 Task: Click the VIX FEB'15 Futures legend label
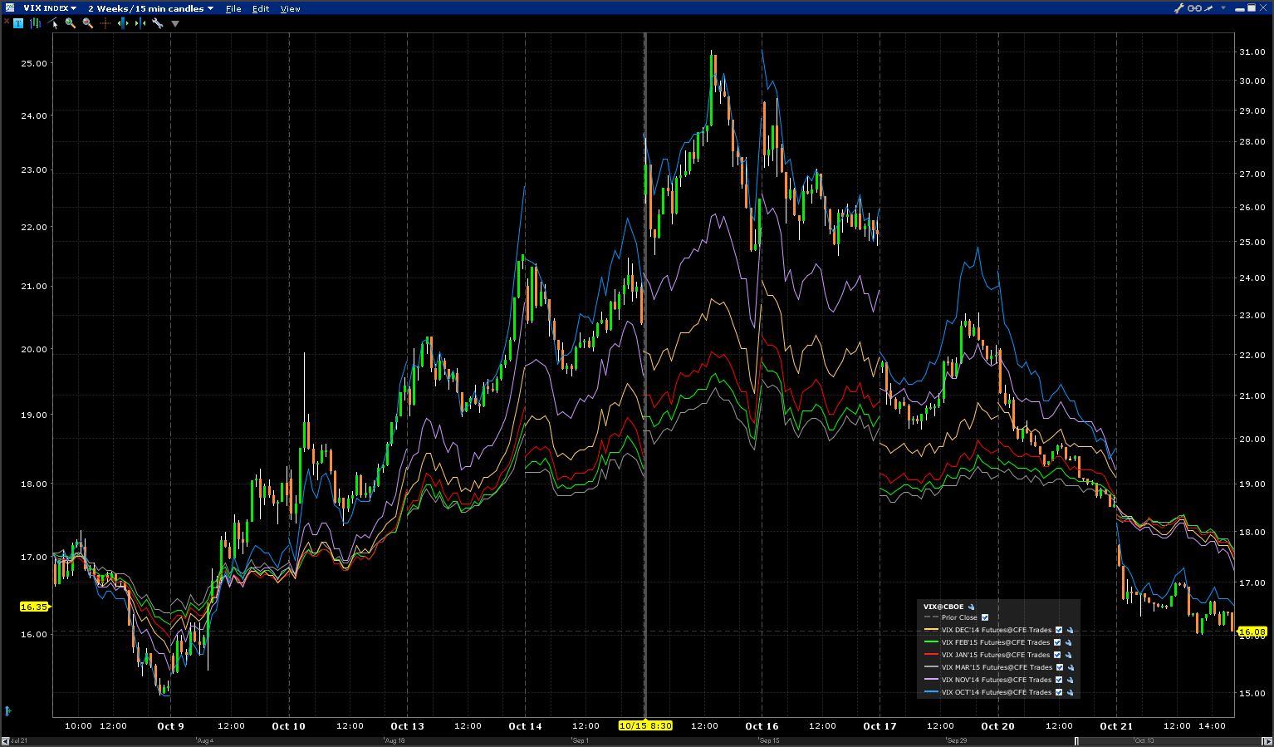(995, 642)
